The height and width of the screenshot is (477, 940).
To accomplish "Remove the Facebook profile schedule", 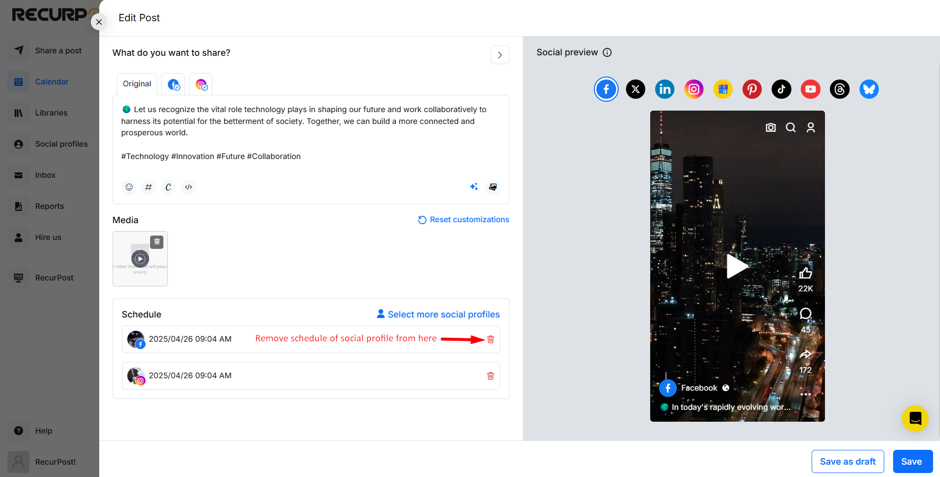I will click(x=491, y=339).
